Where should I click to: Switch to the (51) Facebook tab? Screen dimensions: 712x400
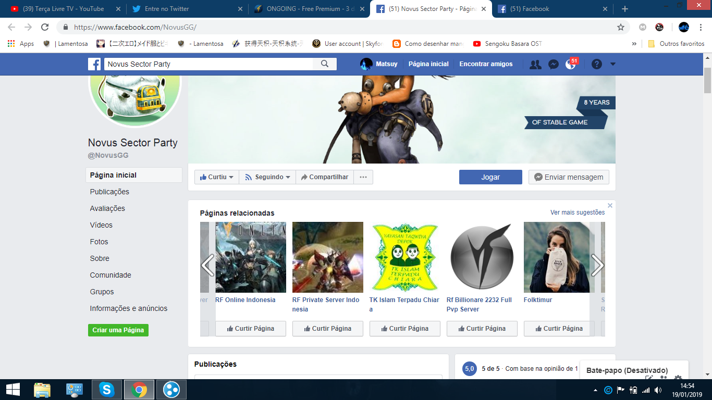(553, 9)
